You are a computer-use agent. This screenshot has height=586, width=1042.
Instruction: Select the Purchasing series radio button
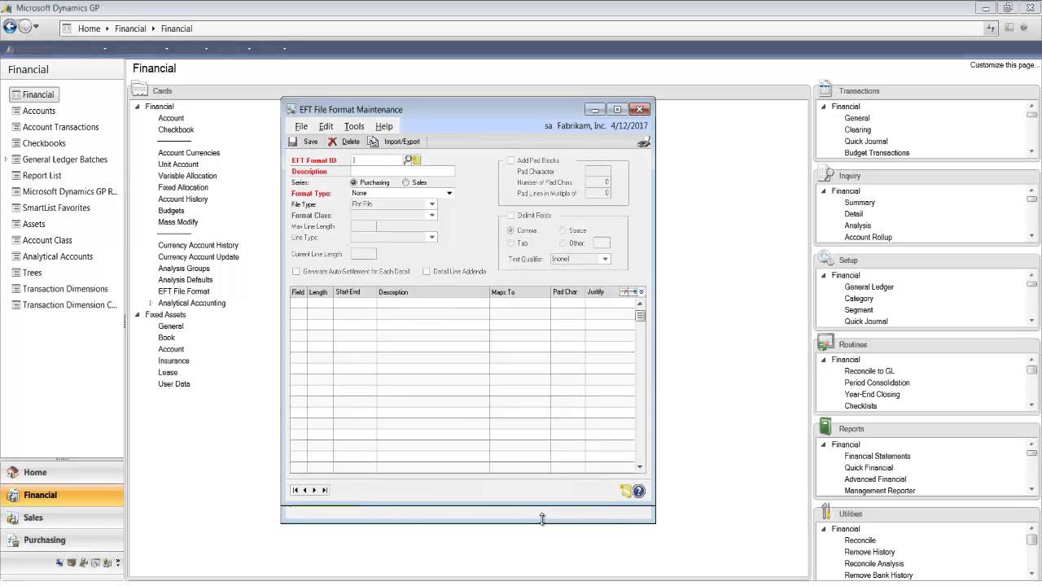point(354,182)
